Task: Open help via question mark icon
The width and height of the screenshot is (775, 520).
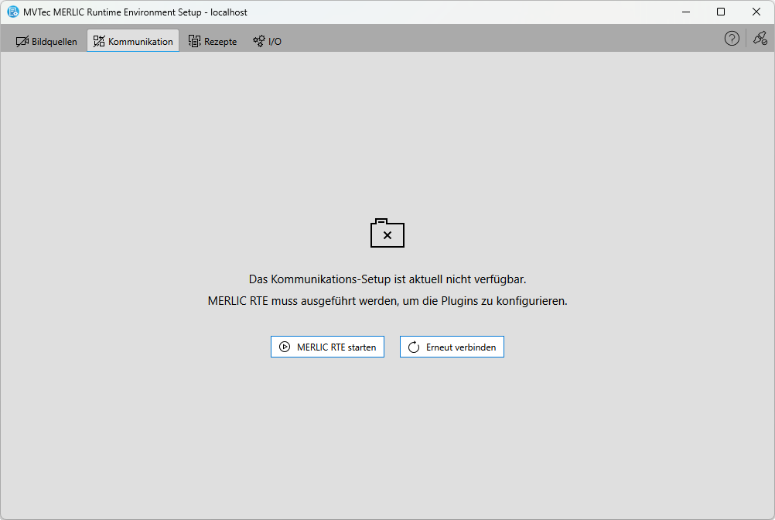Action: pos(732,39)
